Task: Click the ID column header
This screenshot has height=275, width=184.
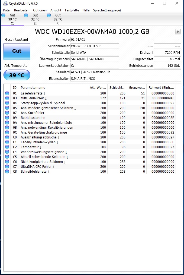Action: 15,87
